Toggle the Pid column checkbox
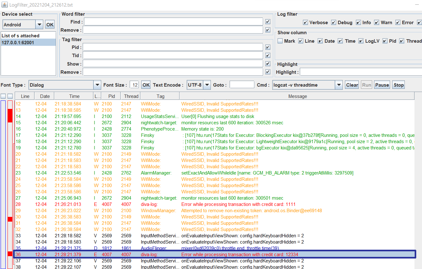 pos(385,41)
